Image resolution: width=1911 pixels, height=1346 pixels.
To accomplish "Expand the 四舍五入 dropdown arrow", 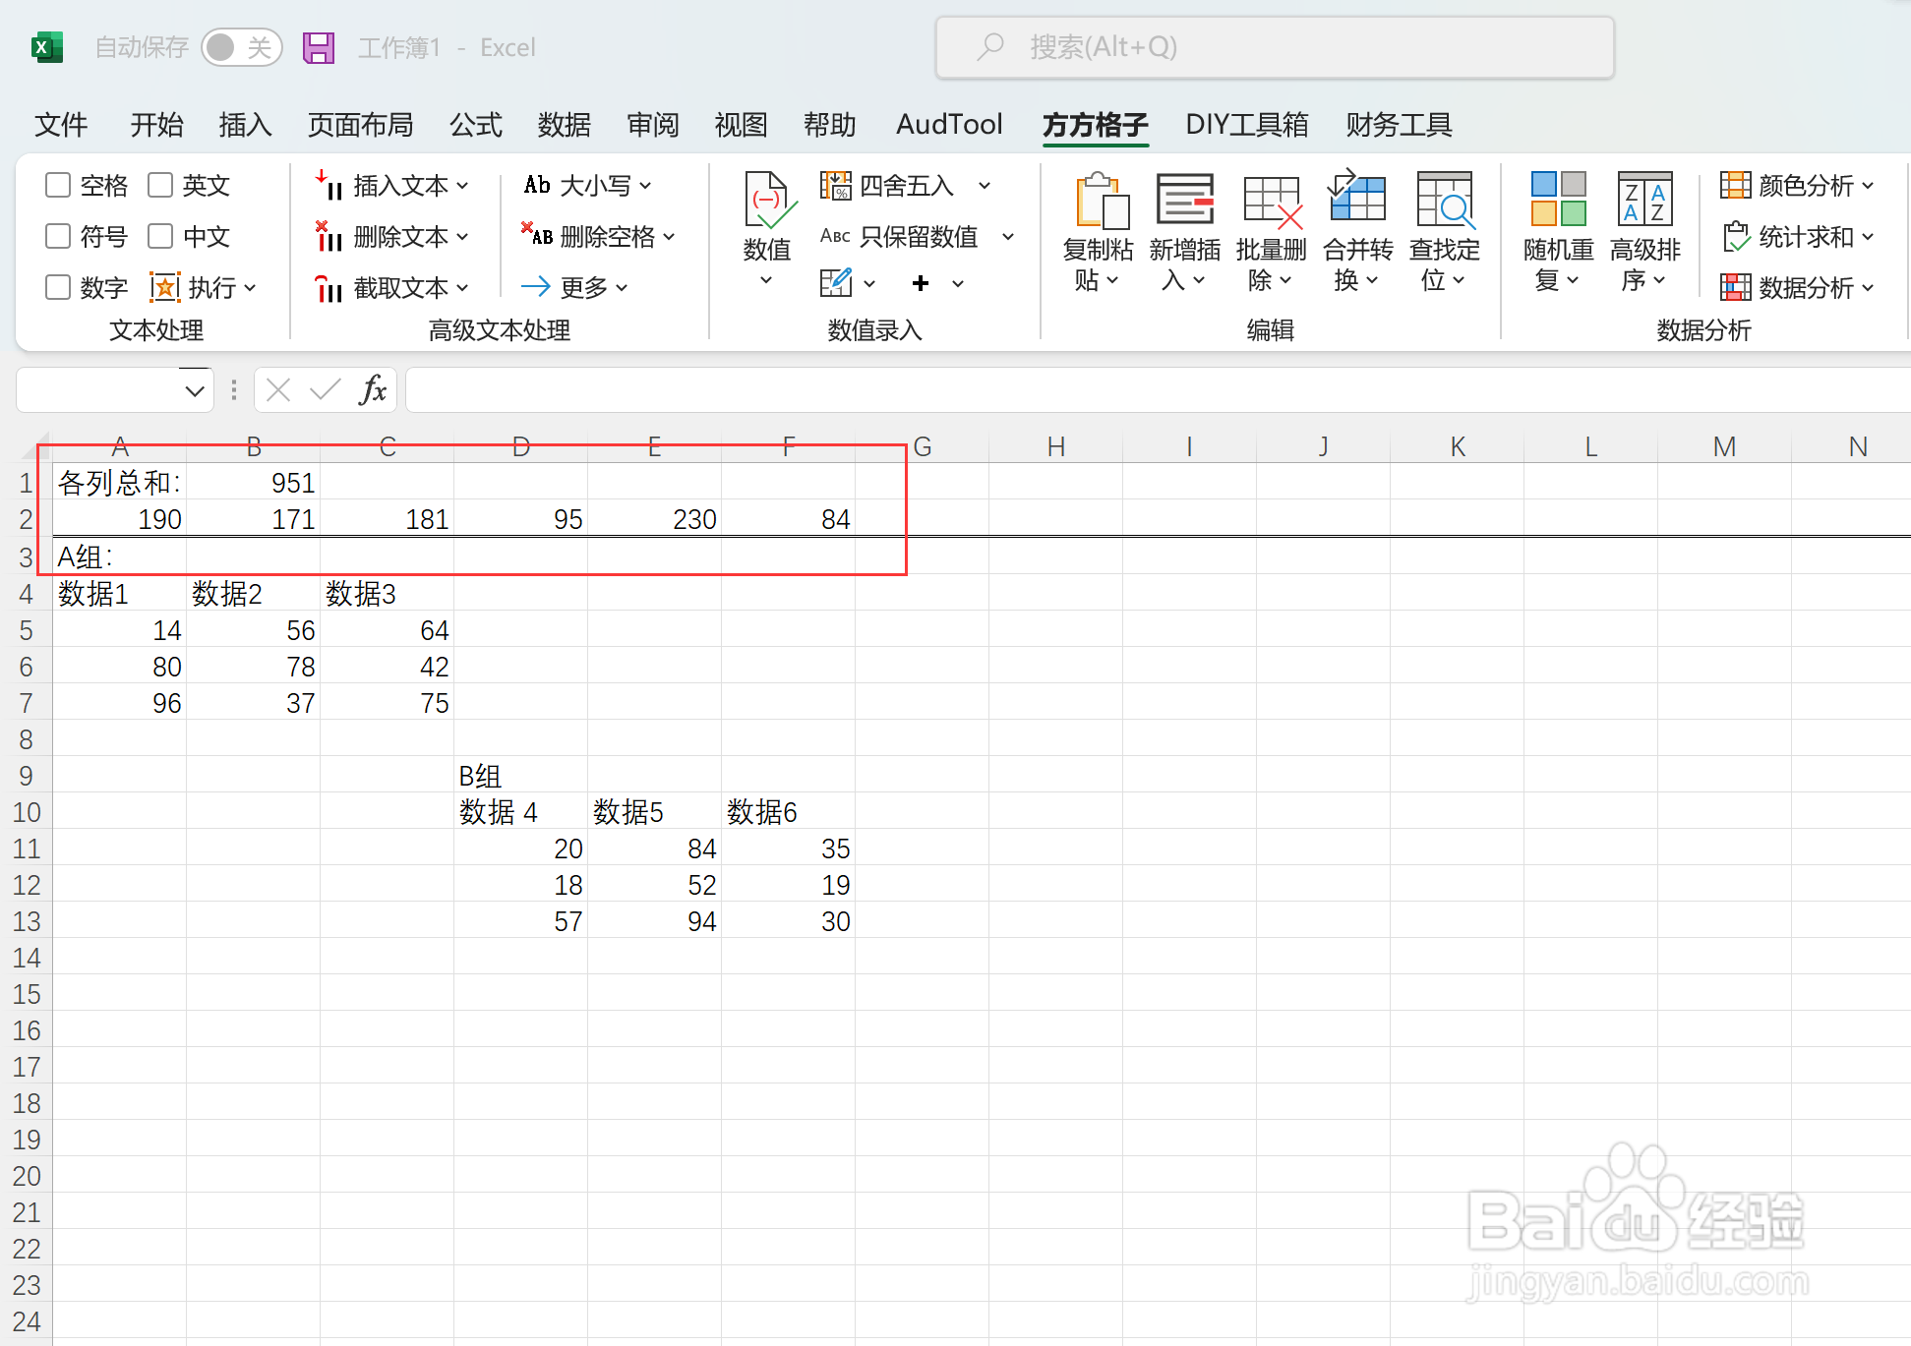I will (986, 186).
